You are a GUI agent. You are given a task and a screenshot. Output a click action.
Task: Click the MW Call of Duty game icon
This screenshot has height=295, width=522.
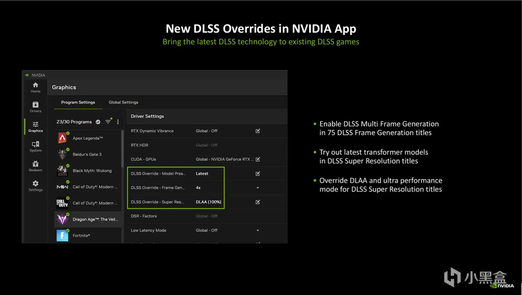coord(62,187)
